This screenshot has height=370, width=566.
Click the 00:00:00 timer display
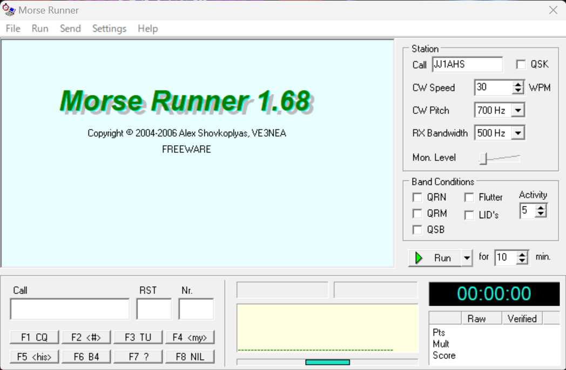point(494,293)
